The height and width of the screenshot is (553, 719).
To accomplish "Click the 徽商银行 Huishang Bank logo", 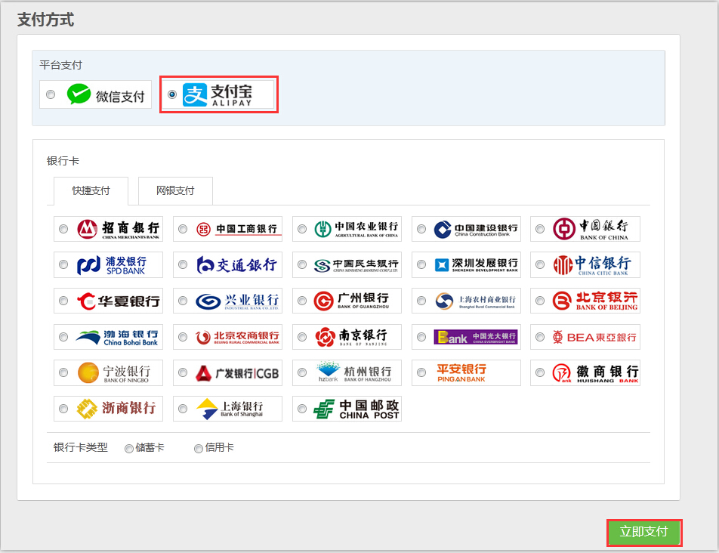I will [x=595, y=372].
